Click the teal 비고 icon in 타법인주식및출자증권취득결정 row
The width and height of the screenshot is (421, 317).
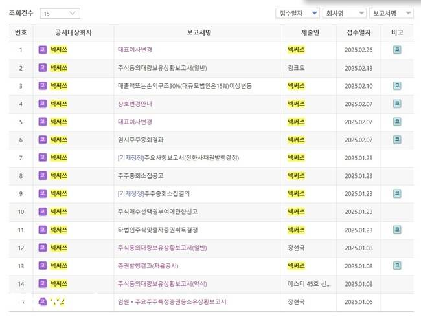(397, 230)
